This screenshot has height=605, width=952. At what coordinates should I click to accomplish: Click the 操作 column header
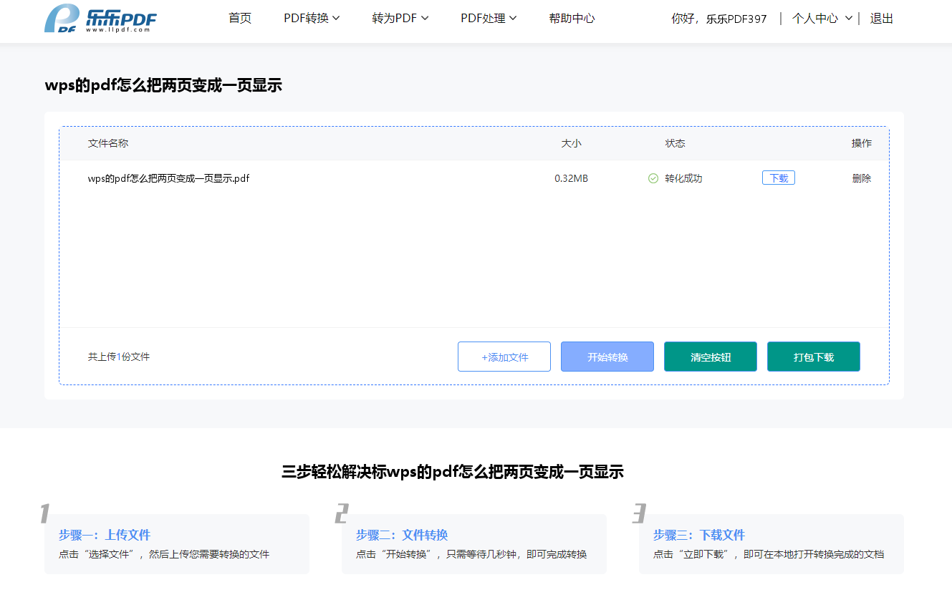pos(862,143)
